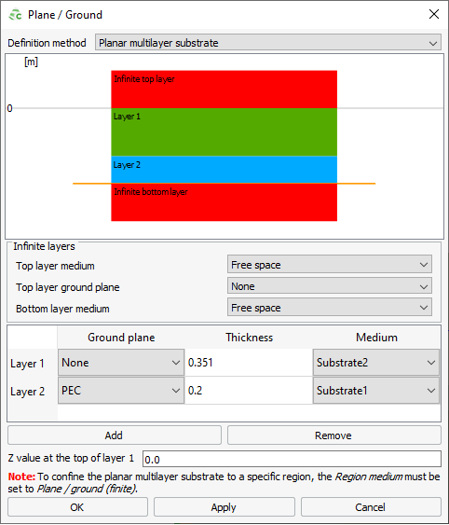Screen dimensions: 449x525
Task: Open Layer 1 medium Substrate2 dropdown
Action: [376, 362]
